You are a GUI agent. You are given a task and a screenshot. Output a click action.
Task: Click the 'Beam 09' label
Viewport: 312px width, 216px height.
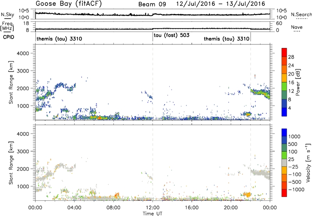(152, 4)
